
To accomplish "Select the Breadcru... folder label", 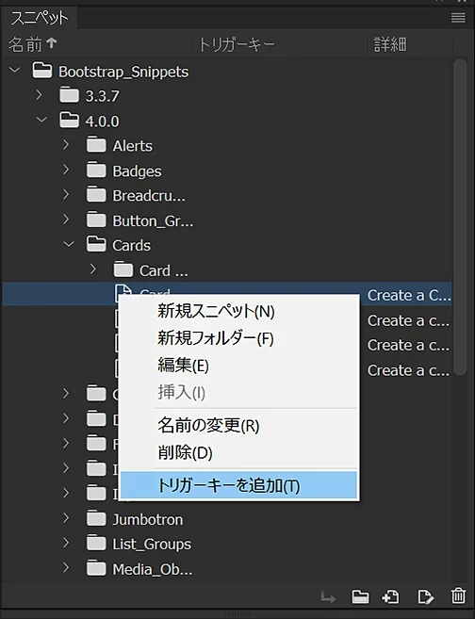I will [x=149, y=195].
